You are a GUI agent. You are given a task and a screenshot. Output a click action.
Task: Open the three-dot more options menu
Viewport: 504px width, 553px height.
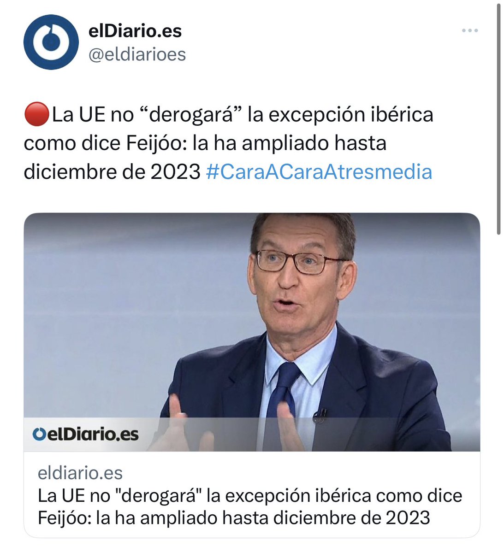[x=469, y=31]
